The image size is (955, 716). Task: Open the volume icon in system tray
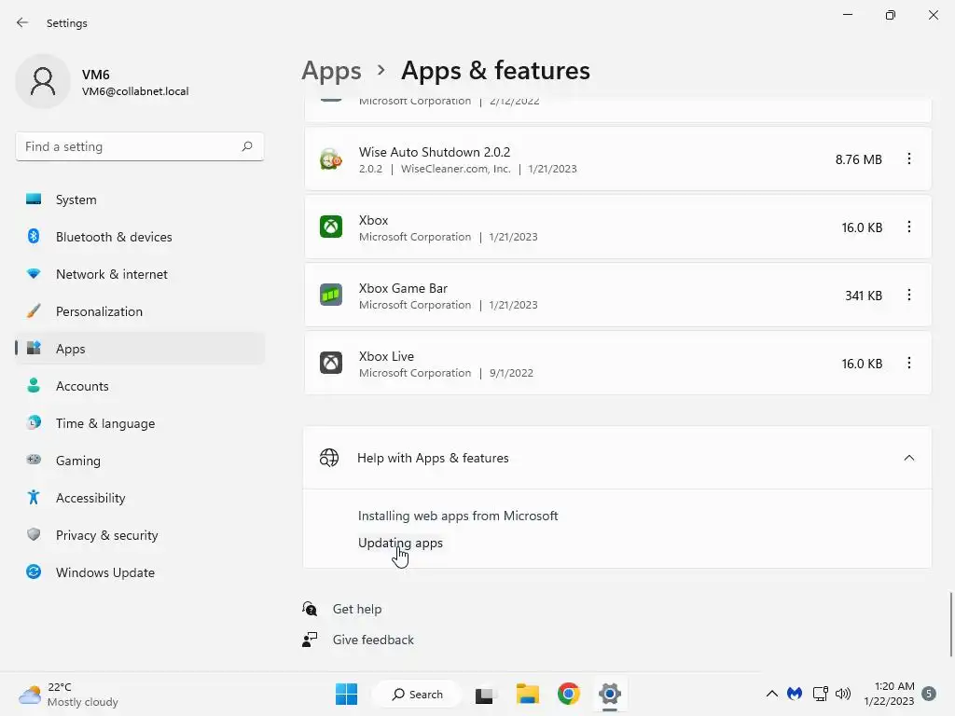[x=843, y=694]
